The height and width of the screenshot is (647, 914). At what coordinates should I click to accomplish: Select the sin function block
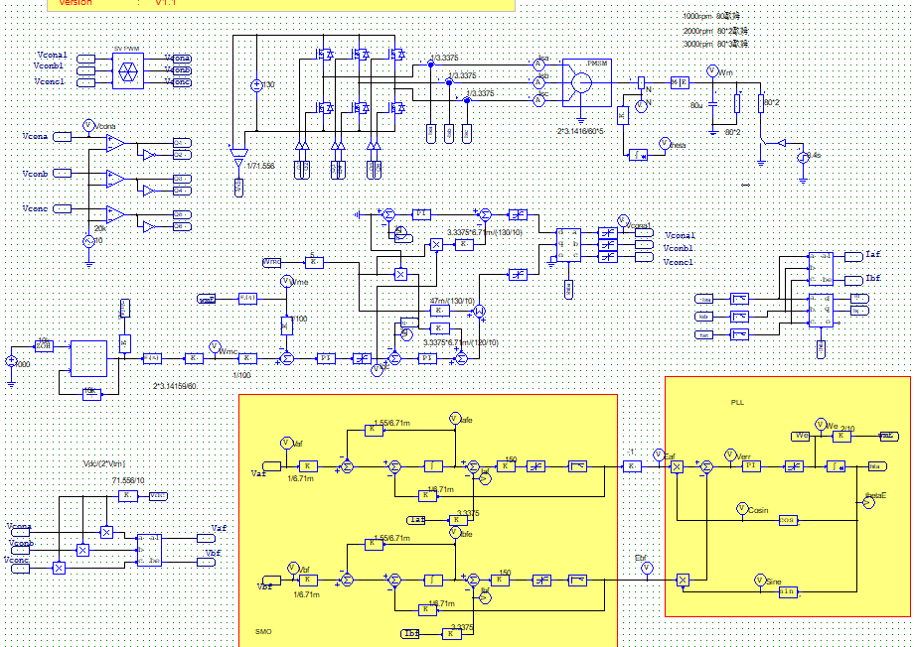[x=788, y=591]
